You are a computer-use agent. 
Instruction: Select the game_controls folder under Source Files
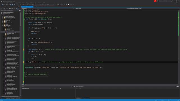9,28
